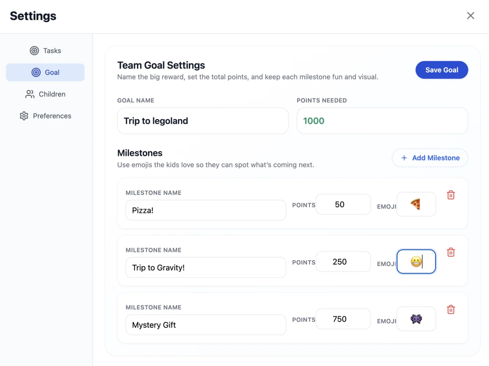Click the Points Needed field showing 1000
This screenshot has width=489, height=366.
382,121
